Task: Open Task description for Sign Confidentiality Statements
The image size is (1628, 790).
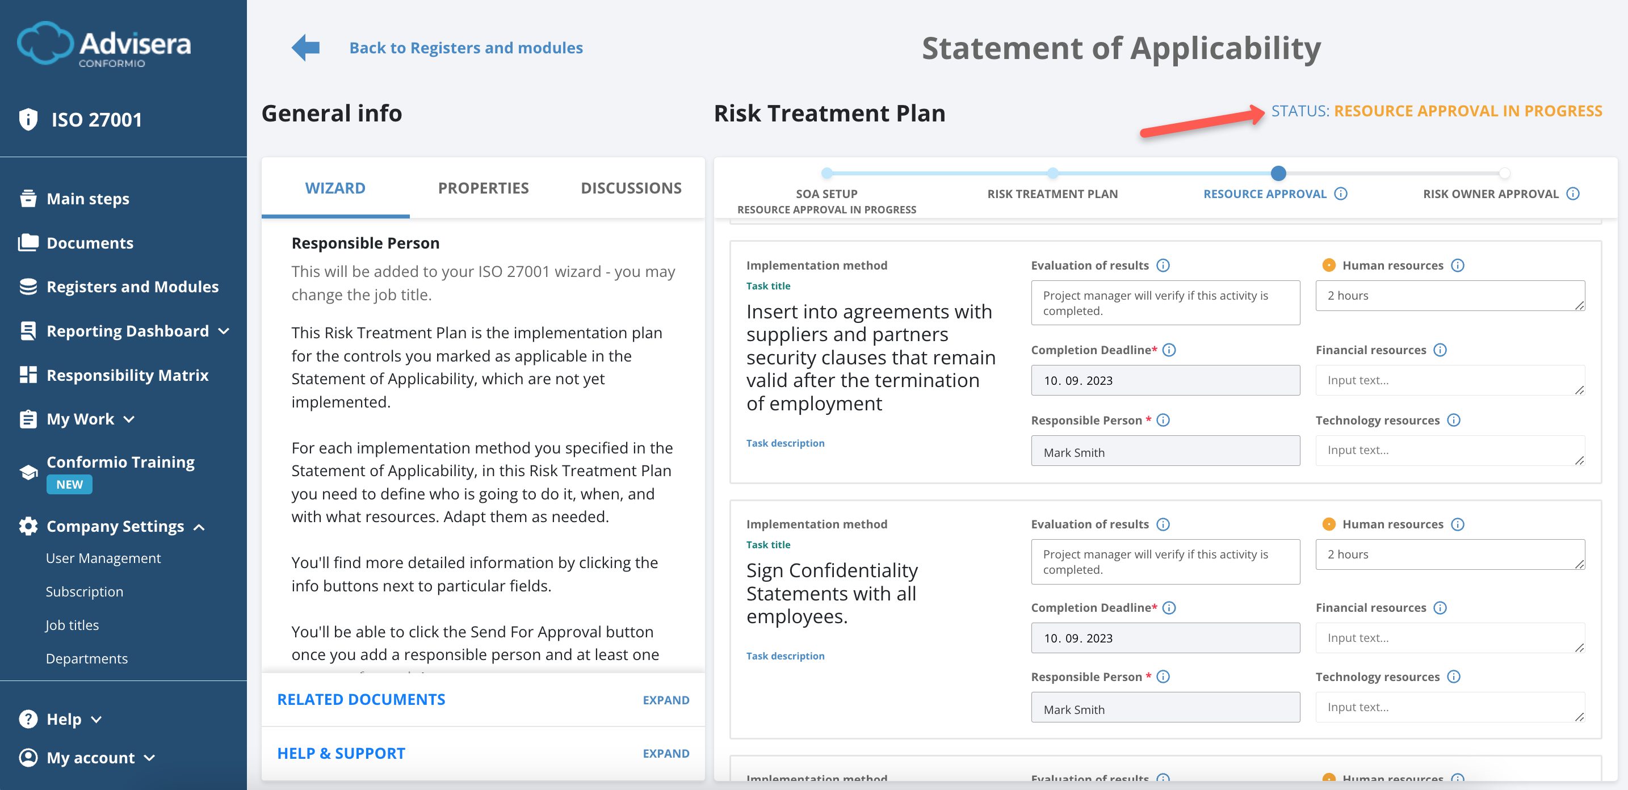Action: pos(785,656)
